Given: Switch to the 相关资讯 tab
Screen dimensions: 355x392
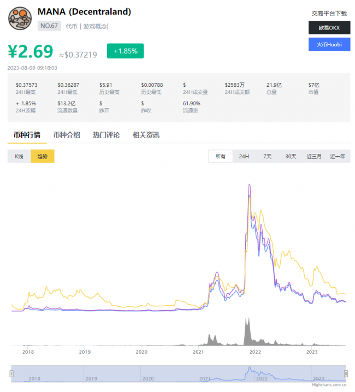Looking at the screenshot, I should 146,135.
